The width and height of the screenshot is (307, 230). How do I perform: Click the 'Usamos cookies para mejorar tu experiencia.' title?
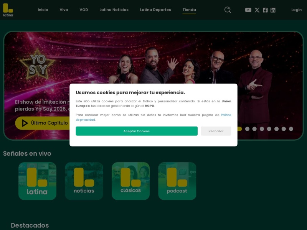pos(130,92)
